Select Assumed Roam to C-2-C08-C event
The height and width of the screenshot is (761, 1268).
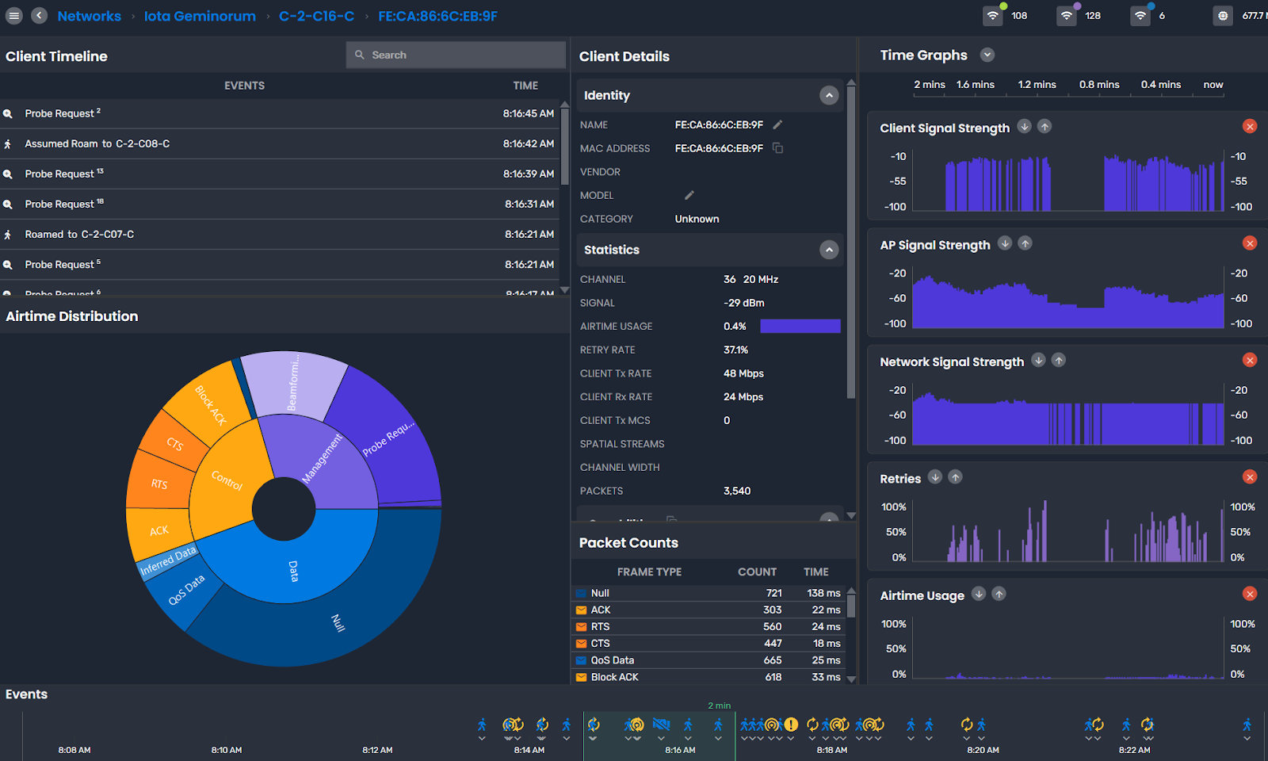pos(281,143)
